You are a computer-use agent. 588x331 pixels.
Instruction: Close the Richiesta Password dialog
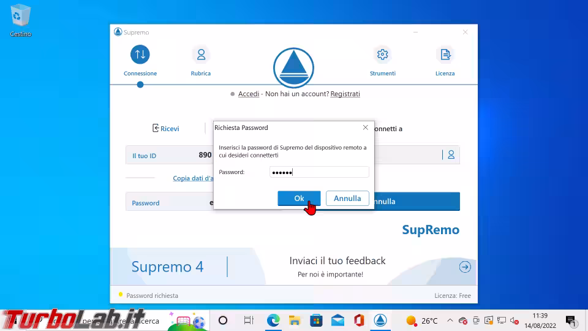tap(365, 127)
